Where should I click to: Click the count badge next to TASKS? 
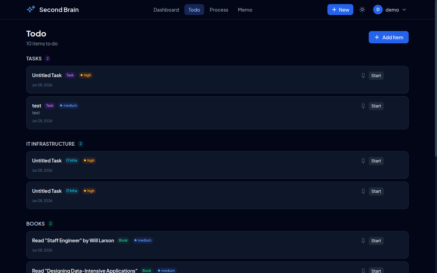click(x=47, y=59)
